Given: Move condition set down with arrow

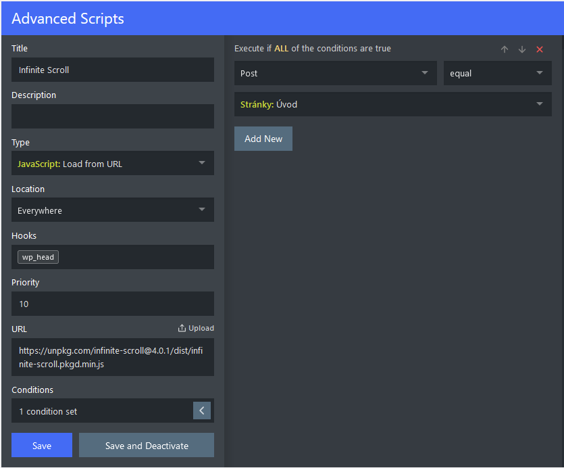Looking at the screenshot, I should [522, 49].
